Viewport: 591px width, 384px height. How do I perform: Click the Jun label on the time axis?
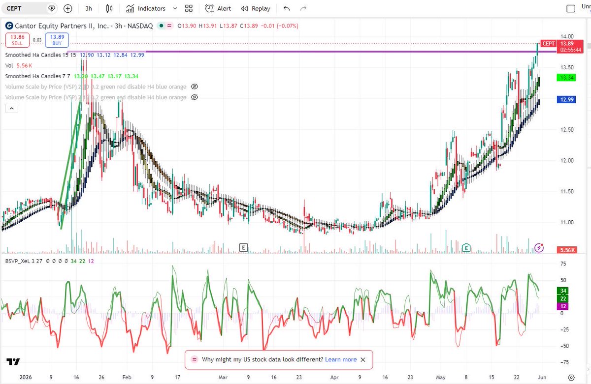tap(542, 378)
